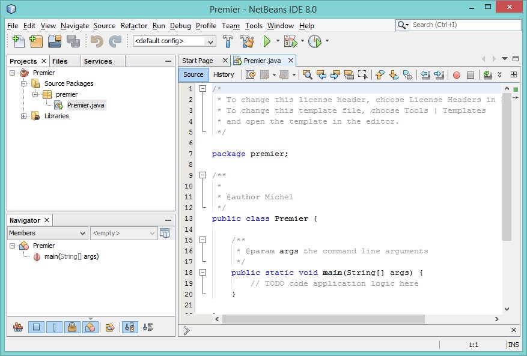Switch to the Start Page tab
Viewport: 527px width, 356px height.
(198, 61)
